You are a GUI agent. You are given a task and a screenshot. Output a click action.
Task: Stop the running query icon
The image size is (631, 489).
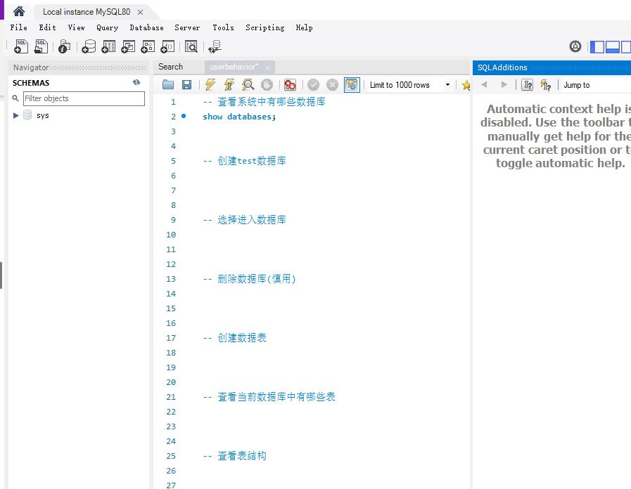click(x=267, y=85)
